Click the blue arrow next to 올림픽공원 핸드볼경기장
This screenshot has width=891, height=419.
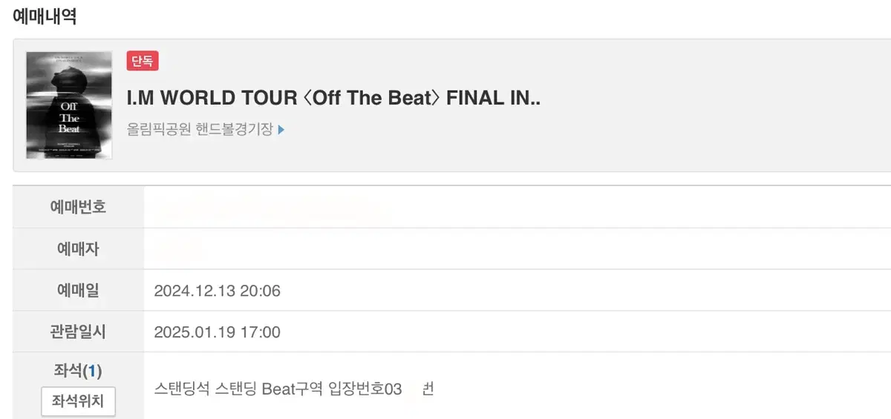[x=281, y=130]
